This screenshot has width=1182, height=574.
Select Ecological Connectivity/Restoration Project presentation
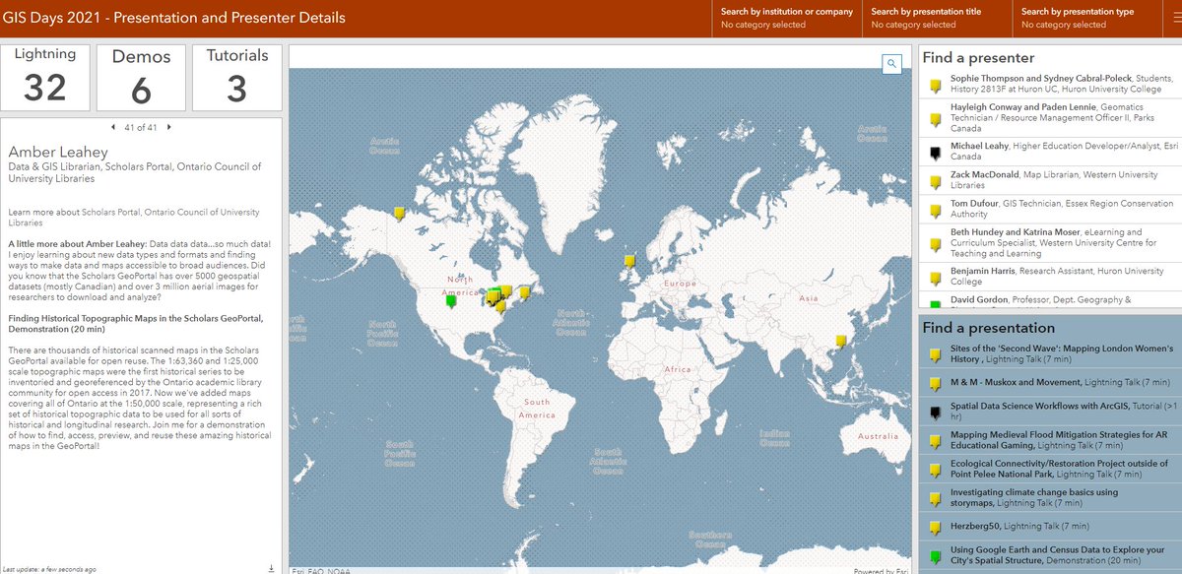click(1050, 469)
